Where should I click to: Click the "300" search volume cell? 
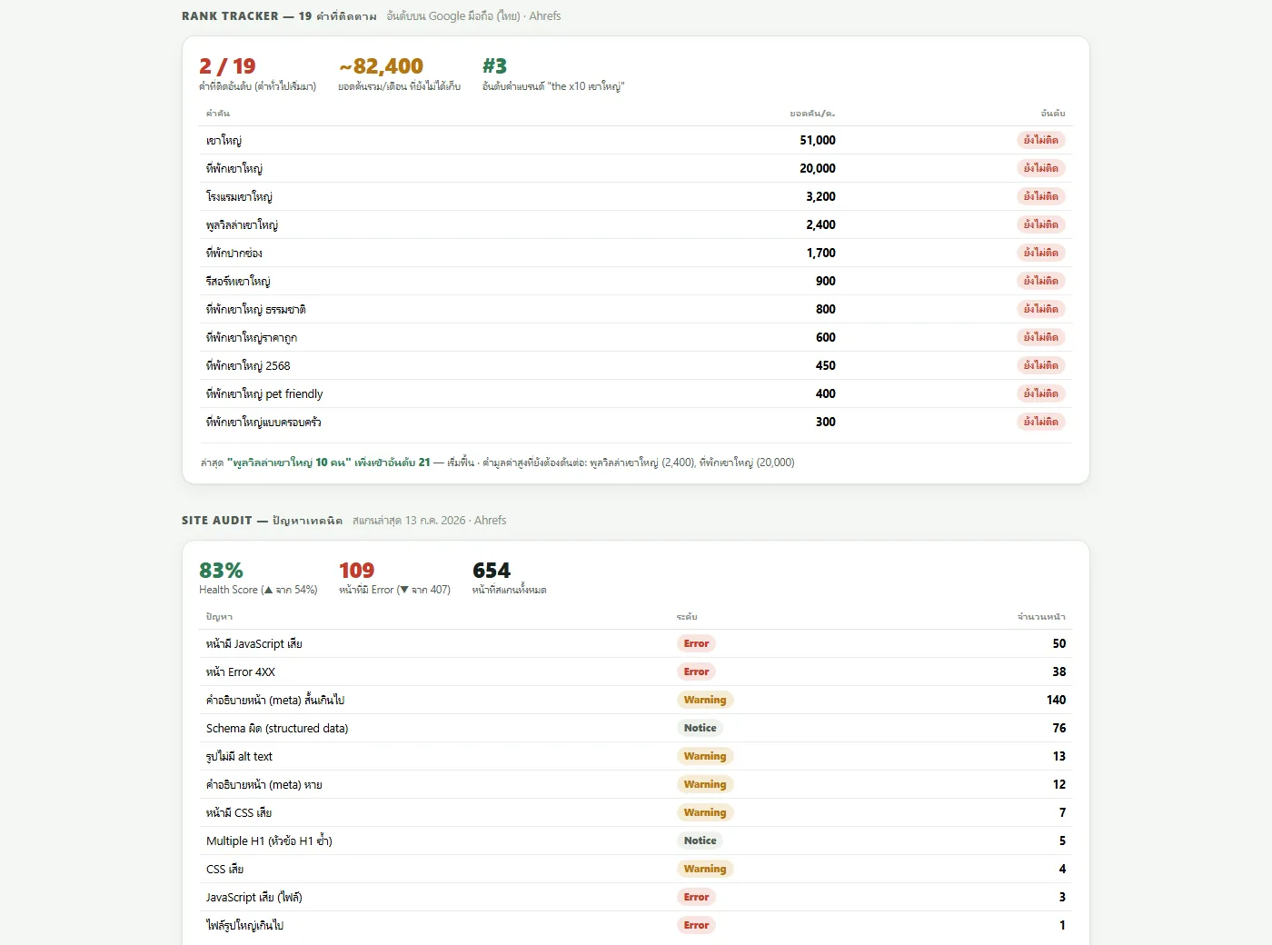826,422
